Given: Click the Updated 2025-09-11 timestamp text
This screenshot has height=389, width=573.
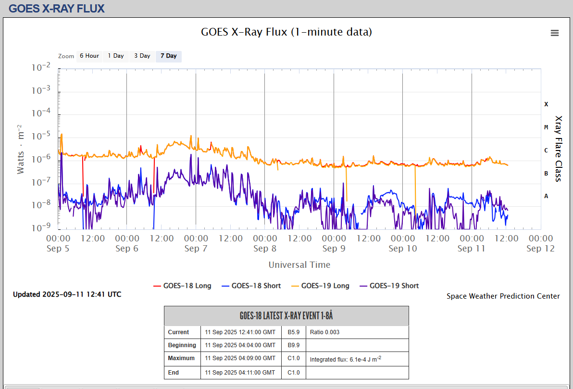Looking at the screenshot, I should [x=67, y=294].
